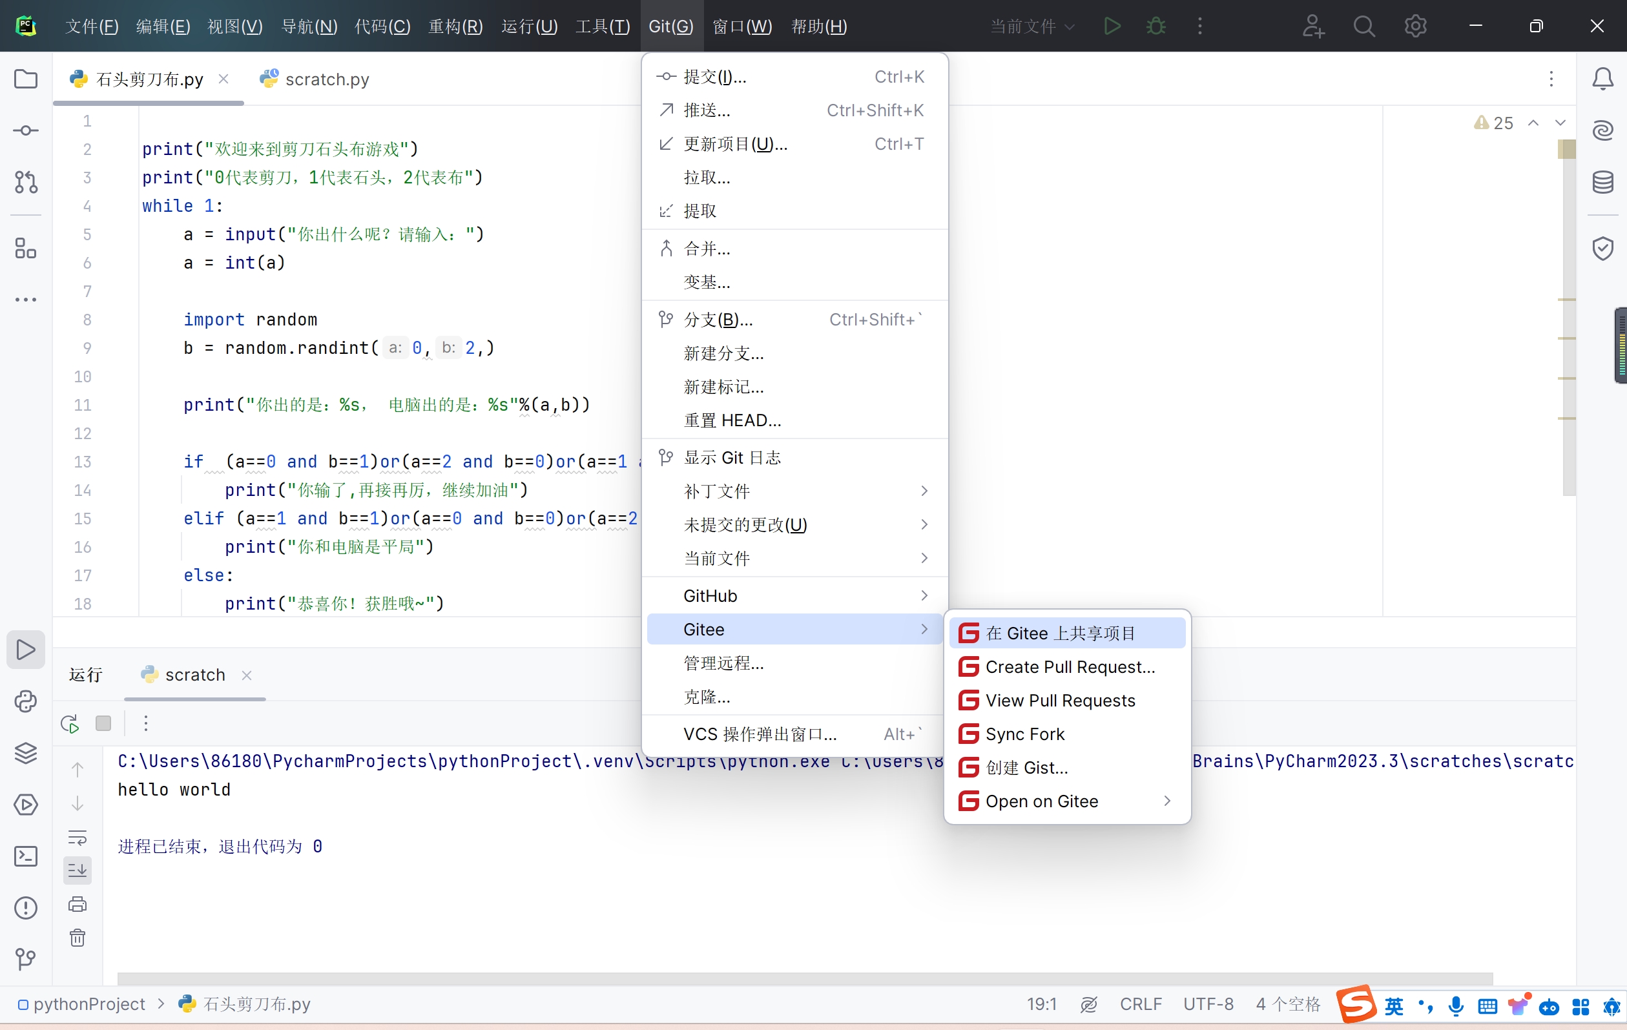Image resolution: width=1627 pixels, height=1030 pixels.
Task: Debug the current file
Action: [1156, 26]
